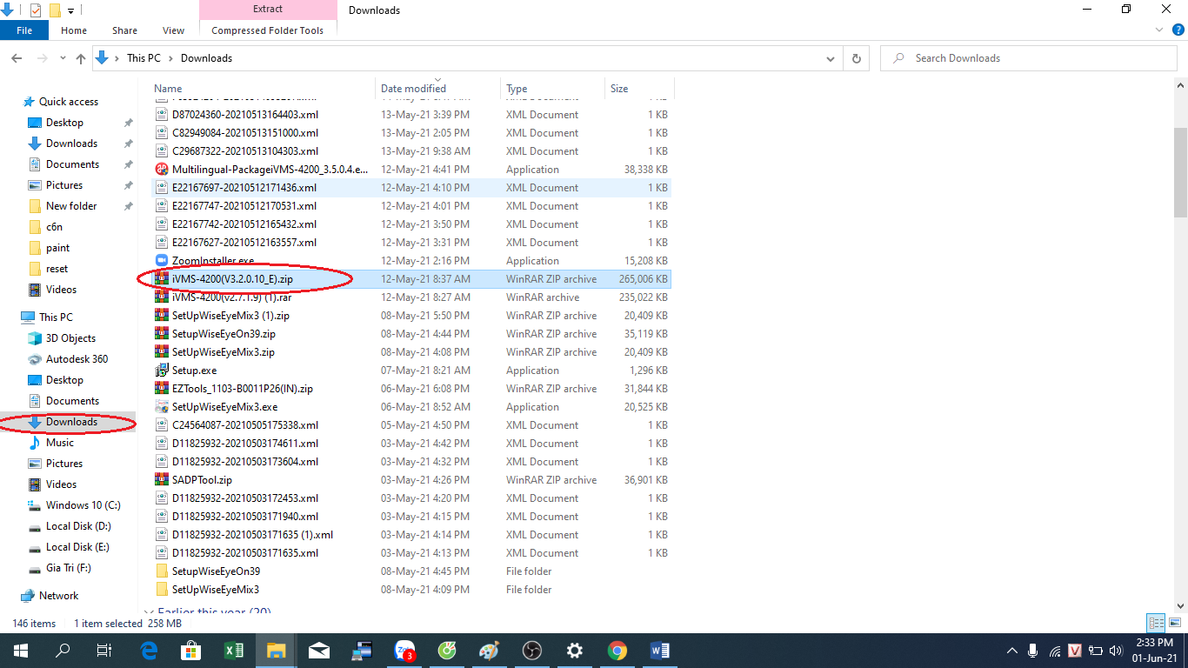The width and height of the screenshot is (1188, 668).
Task: Open Network in navigation pane
Action: (58, 596)
